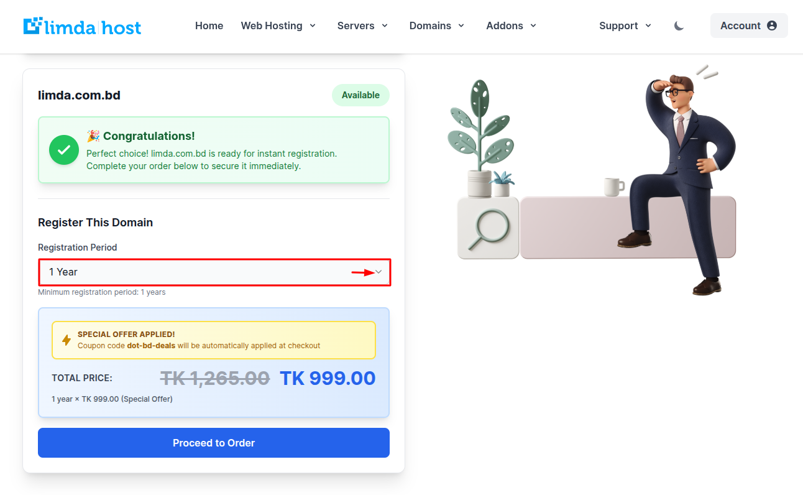Open the Addons navigation menu
The height and width of the screenshot is (495, 803).
pos(511,26)
